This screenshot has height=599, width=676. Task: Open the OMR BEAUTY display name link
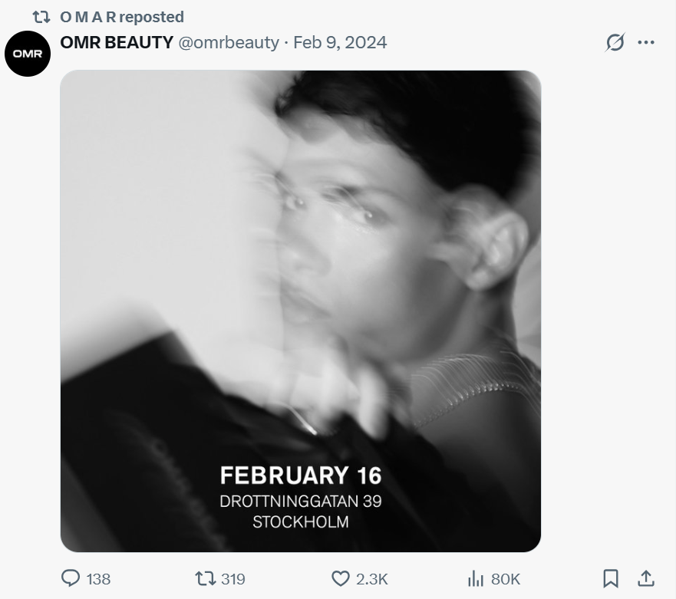117,42
